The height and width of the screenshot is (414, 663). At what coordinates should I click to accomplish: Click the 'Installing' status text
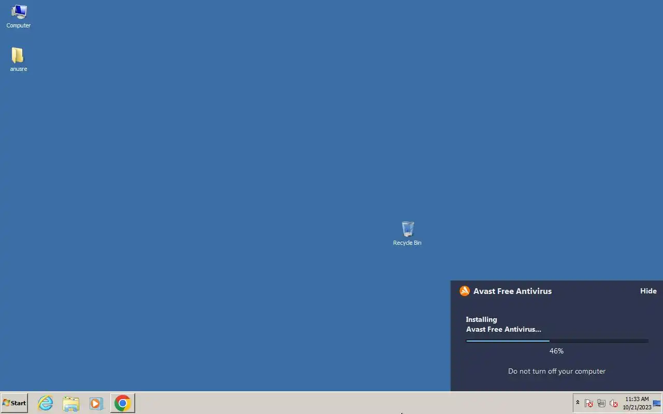point(481,319)
